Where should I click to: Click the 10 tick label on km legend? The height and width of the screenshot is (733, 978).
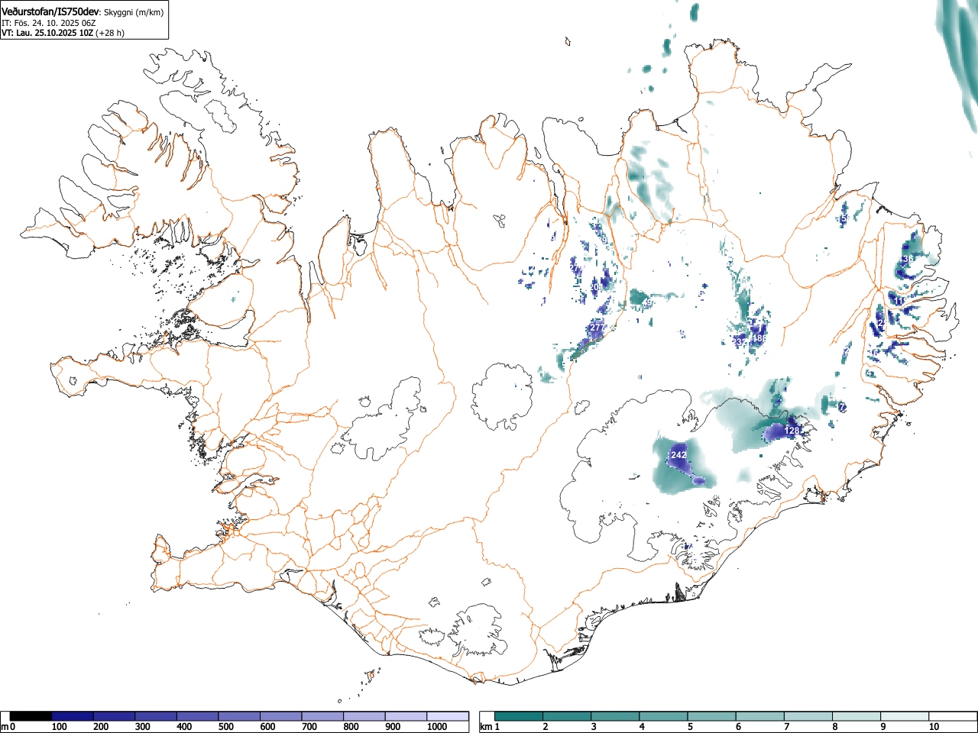pyautogui.click(x=934, y=727)
